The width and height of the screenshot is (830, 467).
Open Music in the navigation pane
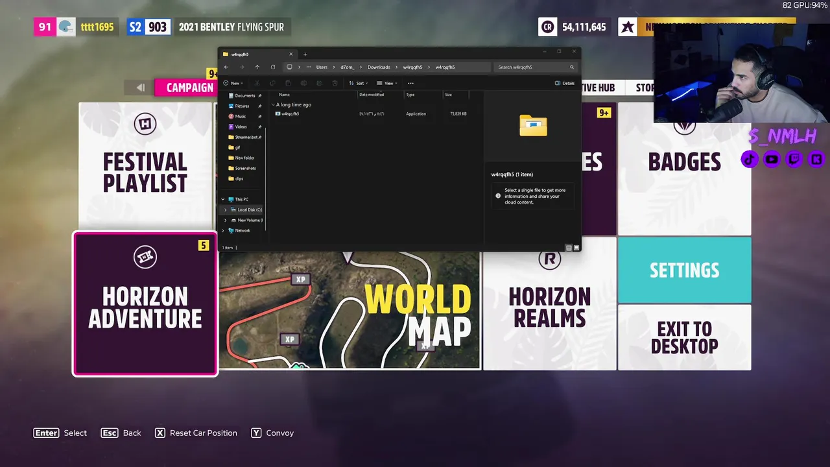[x=241, y=116]
